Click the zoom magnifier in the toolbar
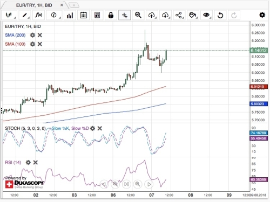 pyautogui.click(x=138, y=15)
